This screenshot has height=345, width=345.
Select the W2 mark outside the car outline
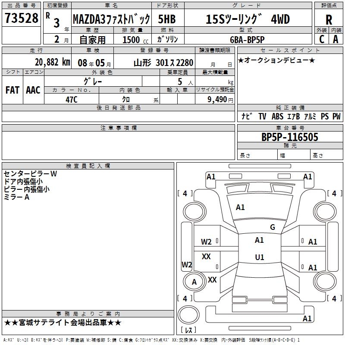(187, 264)
